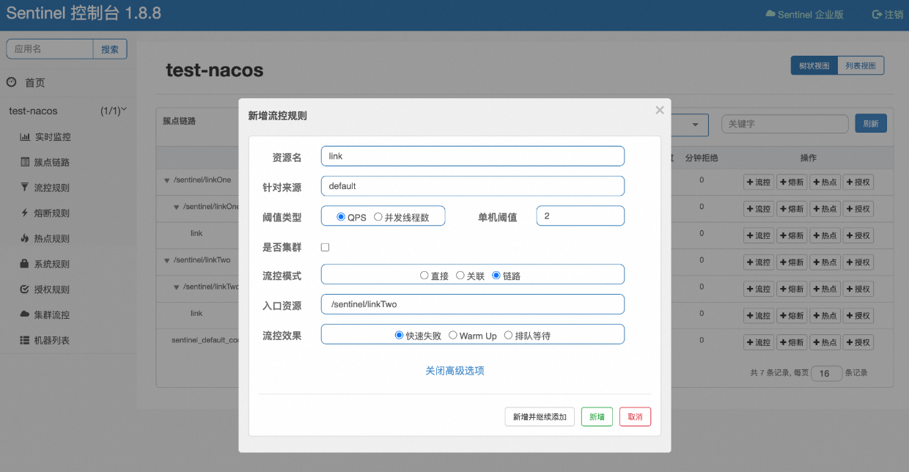Open 实时监控 bar chart icon in sidebar
This screenshot has height=472, width=909.
click(25, 137)
